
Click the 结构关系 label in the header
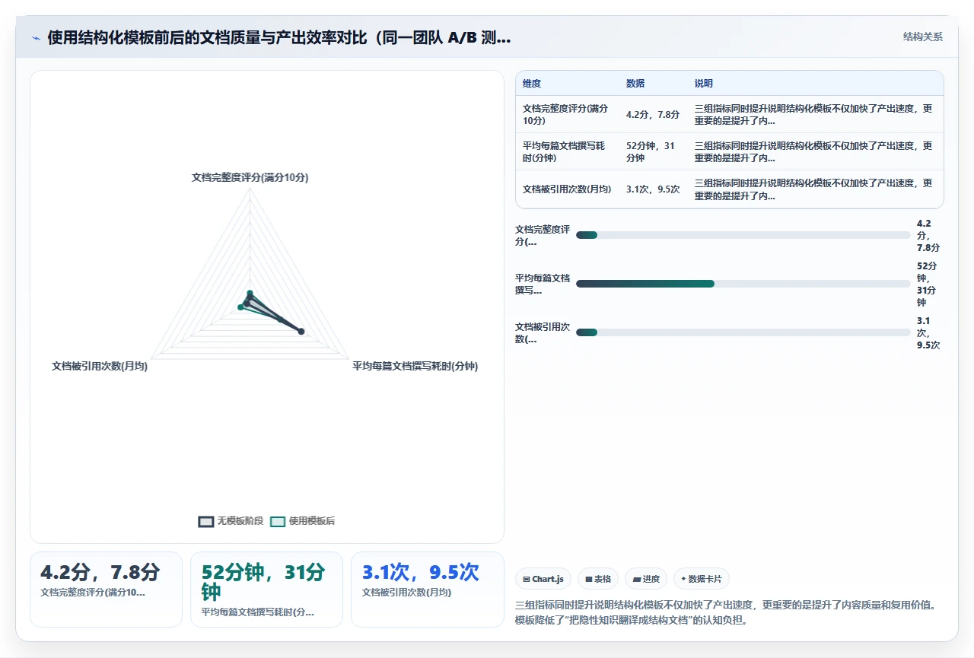click(923, 37)
